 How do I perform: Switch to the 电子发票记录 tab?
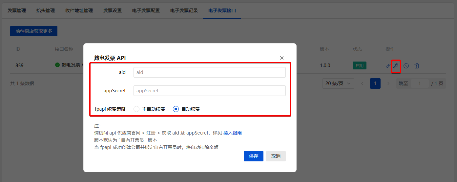click(184, 10)
